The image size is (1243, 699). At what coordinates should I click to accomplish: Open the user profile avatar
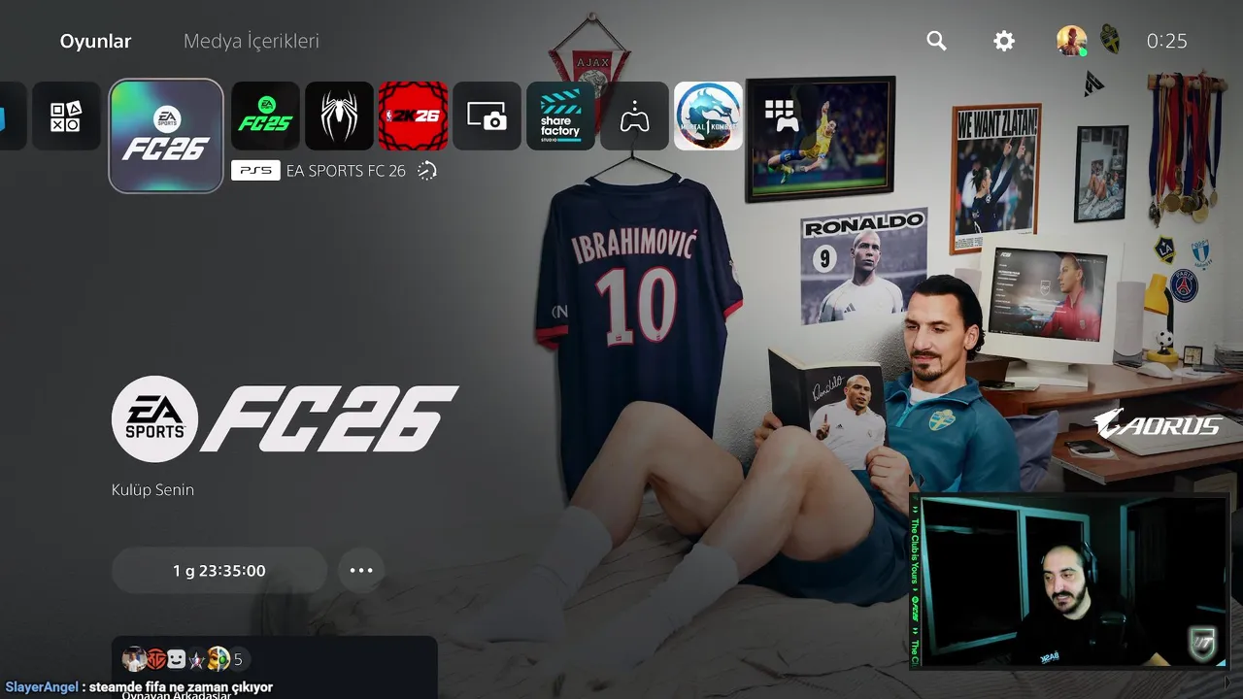click(1071, 41)
